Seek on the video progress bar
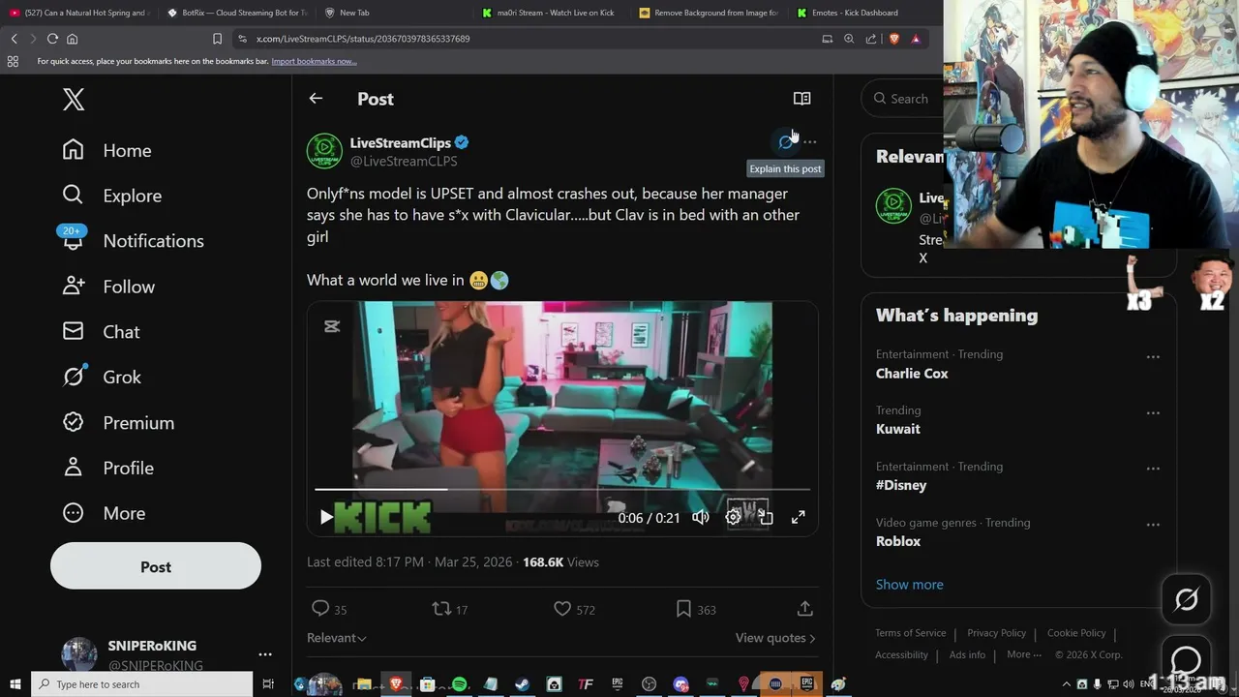This screenshot has width=1239, height=697. point(562,490)
